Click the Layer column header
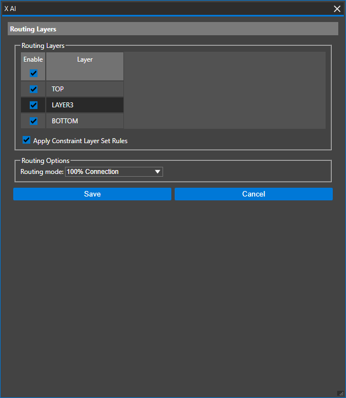The image size is (346, 398). (85, 59)
